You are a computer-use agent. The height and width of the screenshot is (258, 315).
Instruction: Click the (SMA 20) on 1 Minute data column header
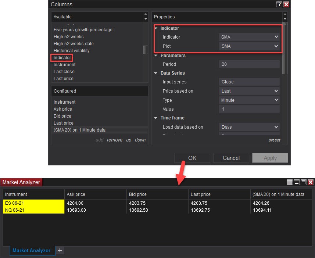tap(281, 194)
